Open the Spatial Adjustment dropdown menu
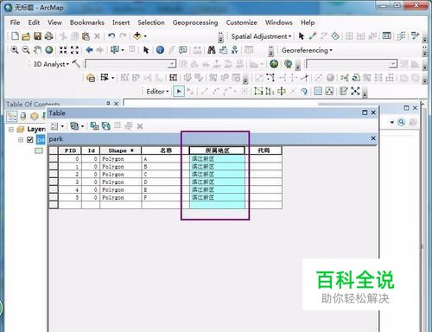Screen dimensions: 432x332 pos(261,36)
